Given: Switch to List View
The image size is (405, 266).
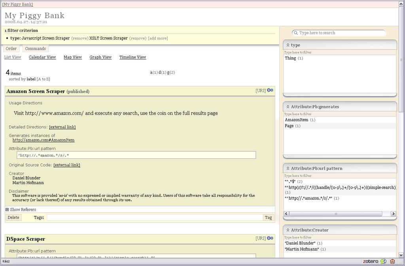Looking at the screenshot, I should (13, 57).
